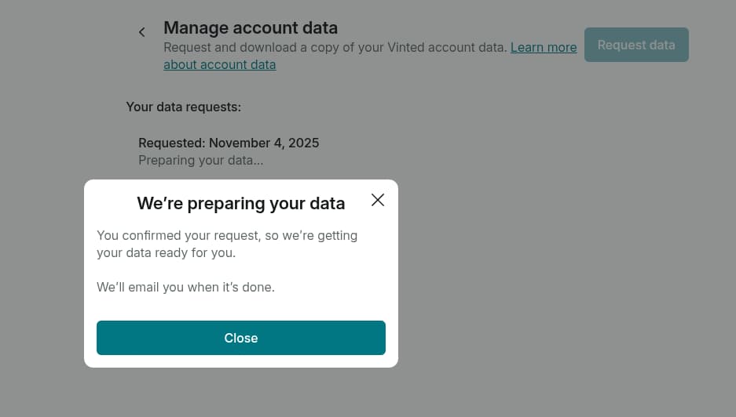Dismiss the dialog with the X icon
This screenshot has width=736, height=417.
(x=378, y=200)
